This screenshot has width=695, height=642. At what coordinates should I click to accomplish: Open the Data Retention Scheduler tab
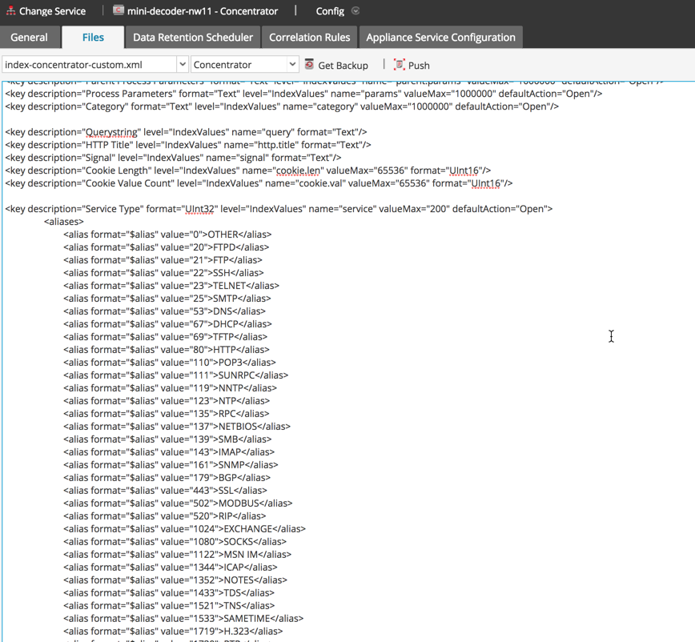pyautogui.click(x=193, y=38)
